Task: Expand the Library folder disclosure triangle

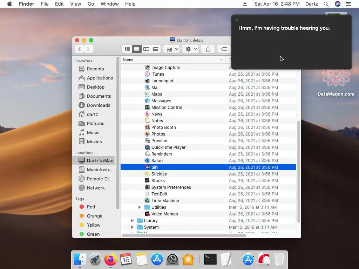Action: click(x=132, y=221)
